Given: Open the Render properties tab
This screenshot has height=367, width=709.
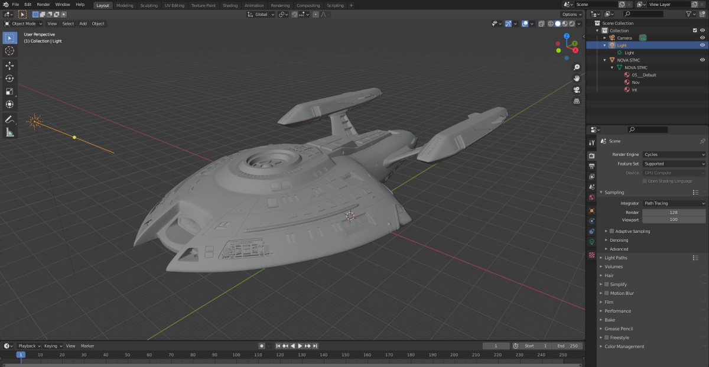Looking at the screenshot, I should (591, 155).
